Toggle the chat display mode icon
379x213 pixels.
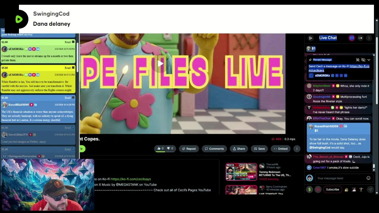[x=360, y=38]
